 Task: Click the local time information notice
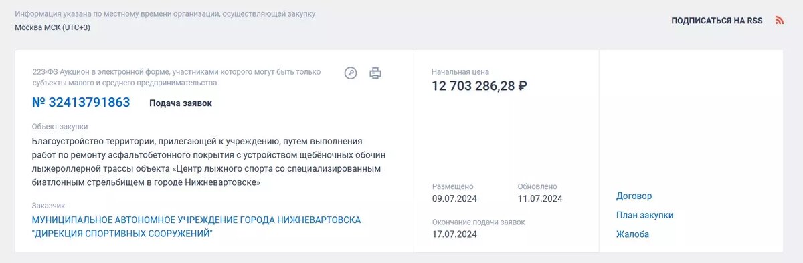coord(165,14)
